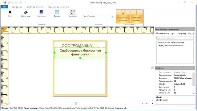Select the ООО "РОМАШКА" text element on label
The height and width of the screenshot is (111, 197).
[x=77, y=46]
